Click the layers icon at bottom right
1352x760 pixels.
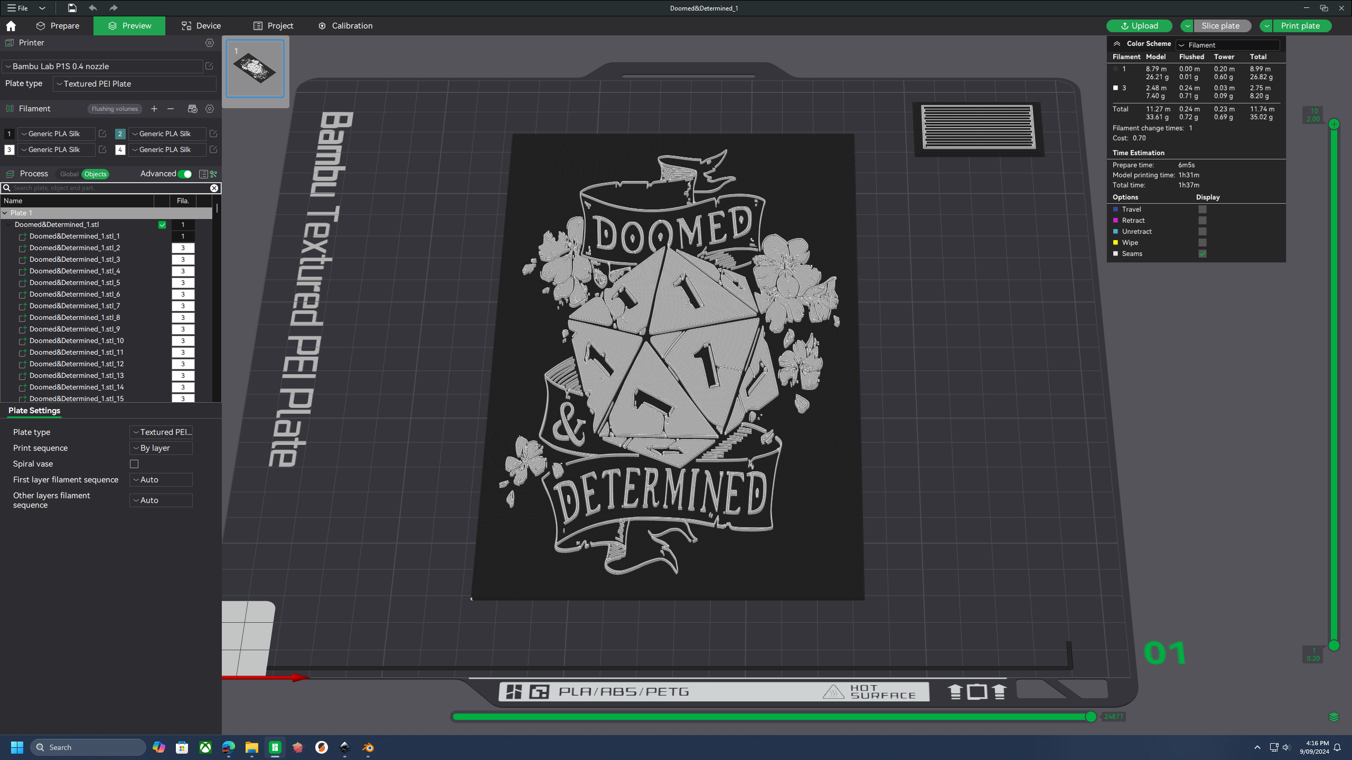click(1334, 717)
